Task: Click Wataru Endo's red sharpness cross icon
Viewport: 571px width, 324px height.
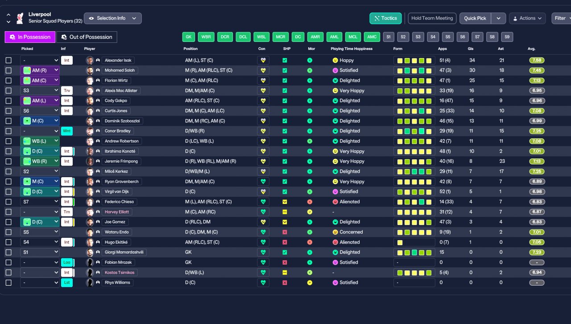Action: pyautogui.click(x=285, y=232)
